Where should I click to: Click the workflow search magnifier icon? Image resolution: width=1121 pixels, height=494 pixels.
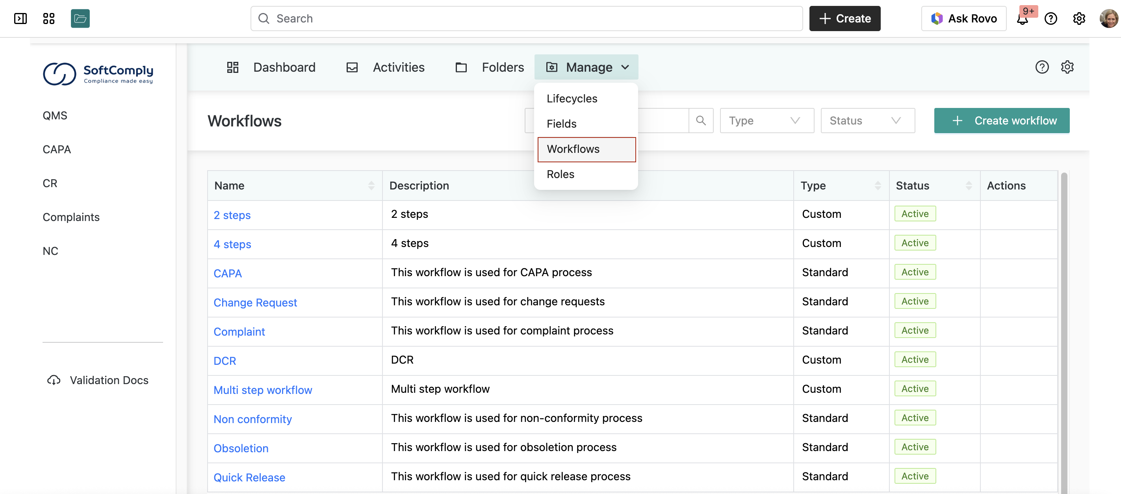coord(701,121)
